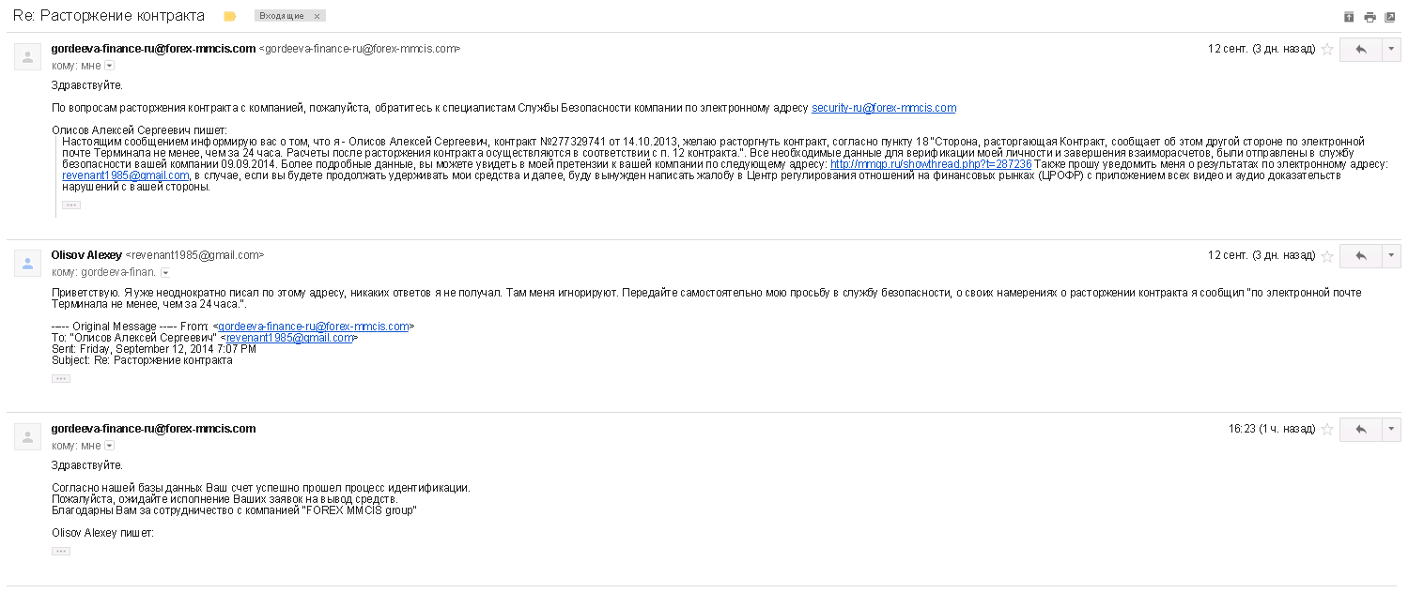Click the yellow importance marker beside subject
Image resolution: width=1424 pixels, height=593 pixels.
229,17
